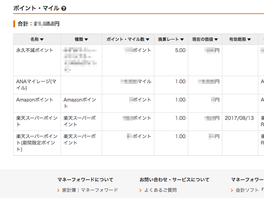Screen dimensions: 264x198
Task: Click the 5.00 conversion rate value
Action: point(180,50)
